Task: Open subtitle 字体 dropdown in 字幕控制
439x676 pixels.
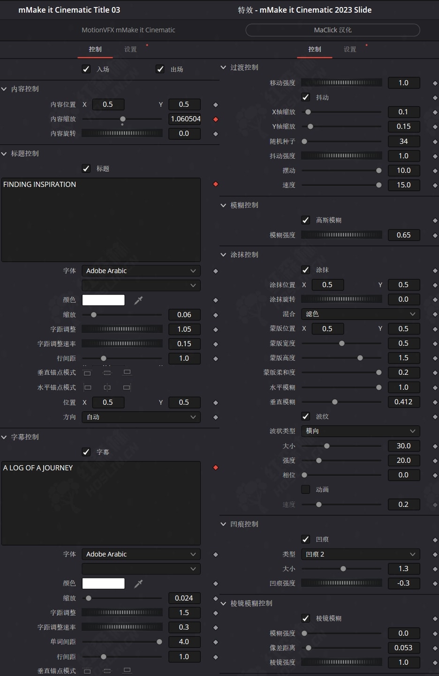Action: [141, 554]
